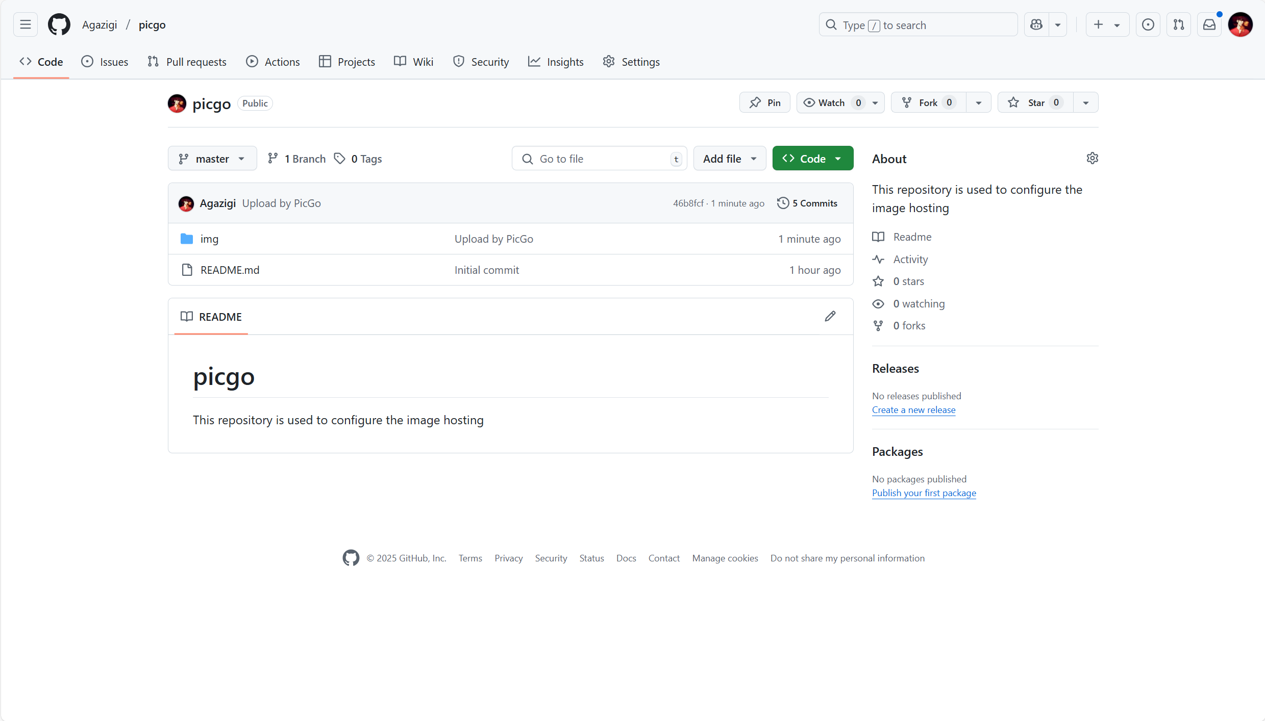Image resolution: width=1265 pixels, height=721 pixels.
Task: Open Agazigi author link in commit row
Action: coord(217,203)
